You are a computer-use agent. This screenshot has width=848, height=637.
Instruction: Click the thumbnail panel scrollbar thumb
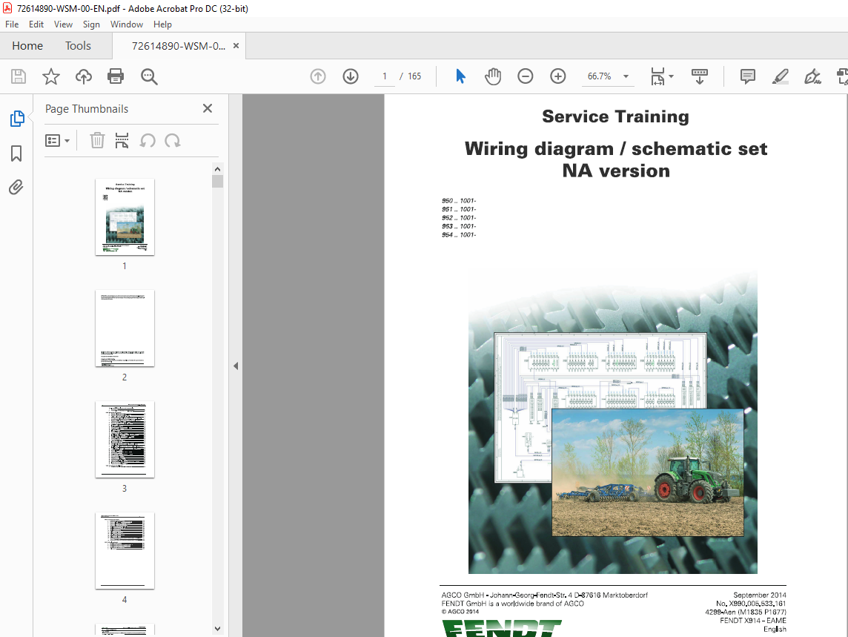[x=217, y=181]
